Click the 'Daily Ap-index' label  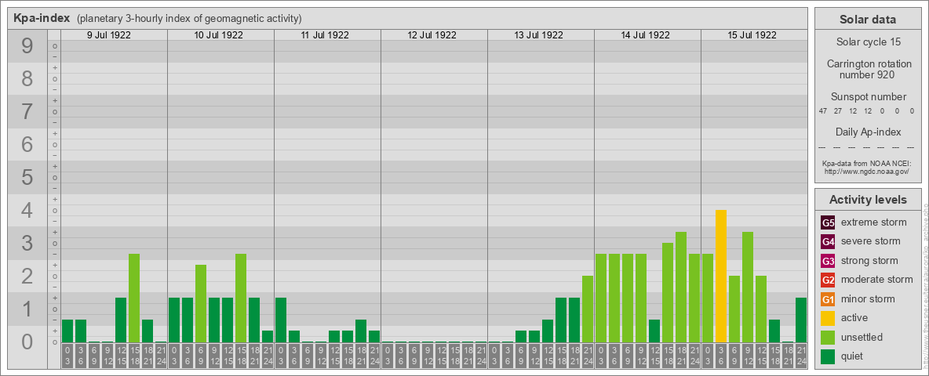pos(869,132)
